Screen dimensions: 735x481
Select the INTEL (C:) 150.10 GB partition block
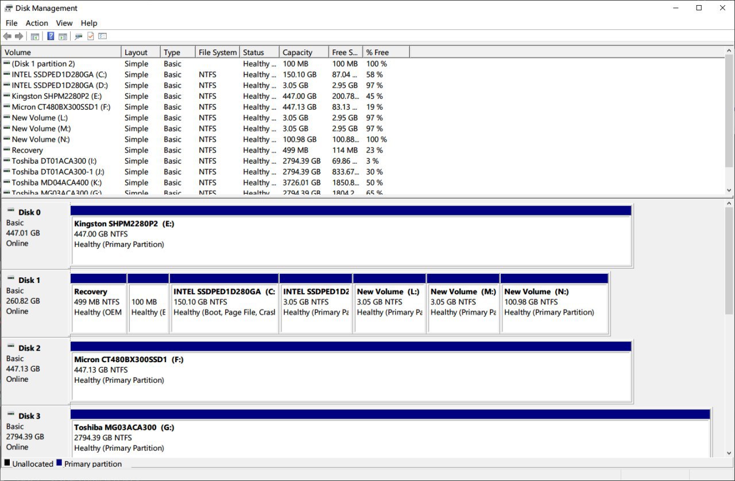(225, 304)
